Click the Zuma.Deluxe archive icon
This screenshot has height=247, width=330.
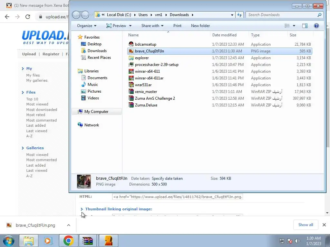tap(131, 105)
